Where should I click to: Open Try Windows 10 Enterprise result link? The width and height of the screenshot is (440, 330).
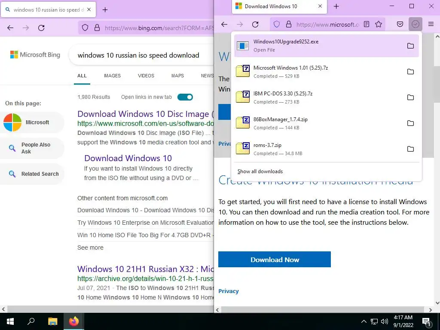coord(146,223)
